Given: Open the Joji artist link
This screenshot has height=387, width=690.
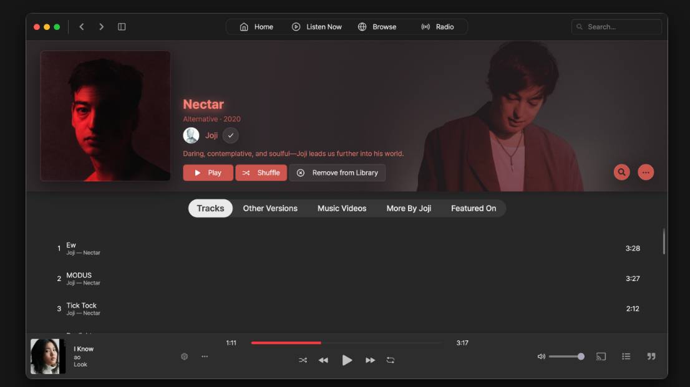Looking at the screenshot, I should (211, 135).
